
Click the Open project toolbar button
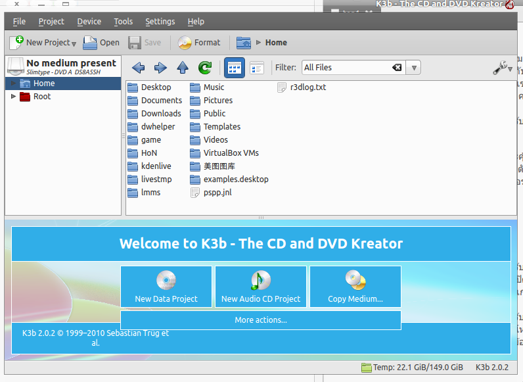click(x=101, y=42)
